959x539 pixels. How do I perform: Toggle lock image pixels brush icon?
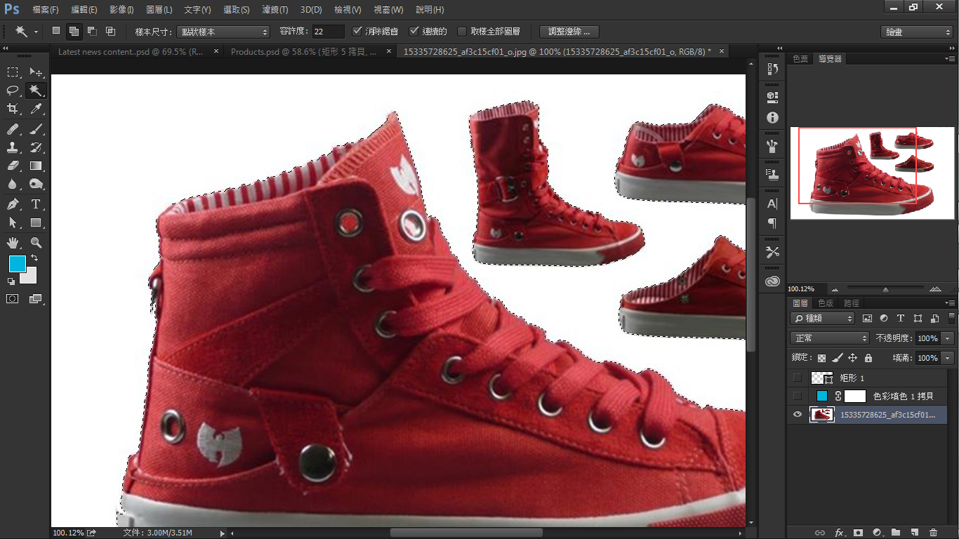[x=837, y=358]
